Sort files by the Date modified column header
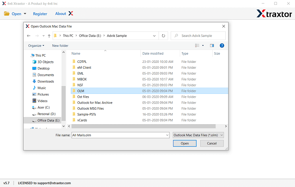 [x=153, y=53]
